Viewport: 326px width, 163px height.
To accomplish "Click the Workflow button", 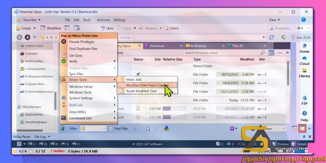I will pyautogui.click(x=51, y=28).
